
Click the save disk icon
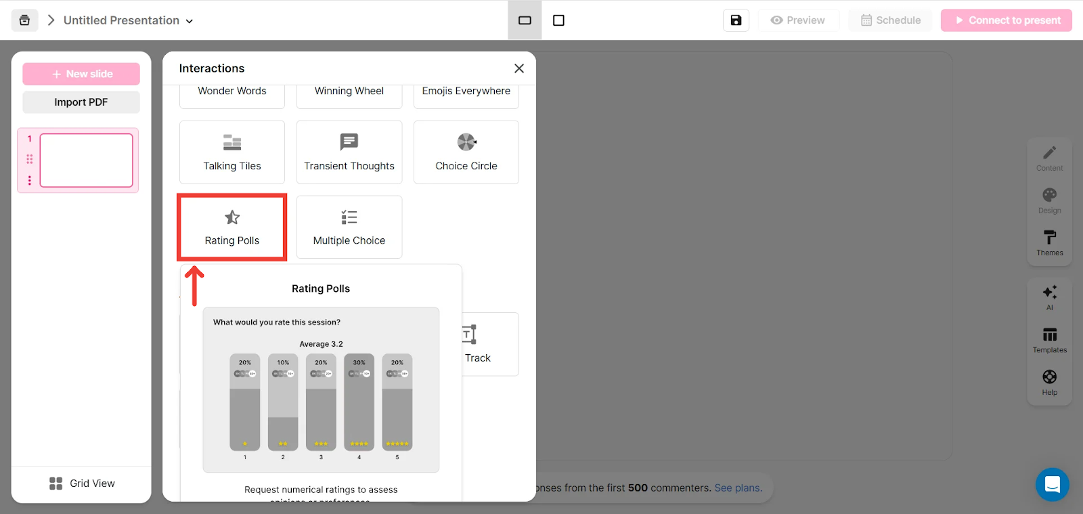pyautogui.click(x=736, y=20)
